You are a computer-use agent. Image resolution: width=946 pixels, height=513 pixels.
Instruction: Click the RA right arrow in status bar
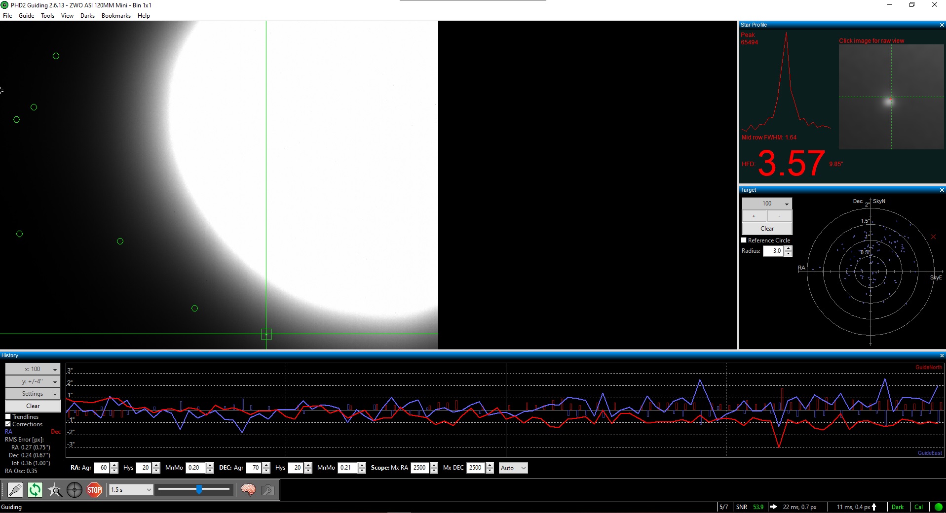773,507
